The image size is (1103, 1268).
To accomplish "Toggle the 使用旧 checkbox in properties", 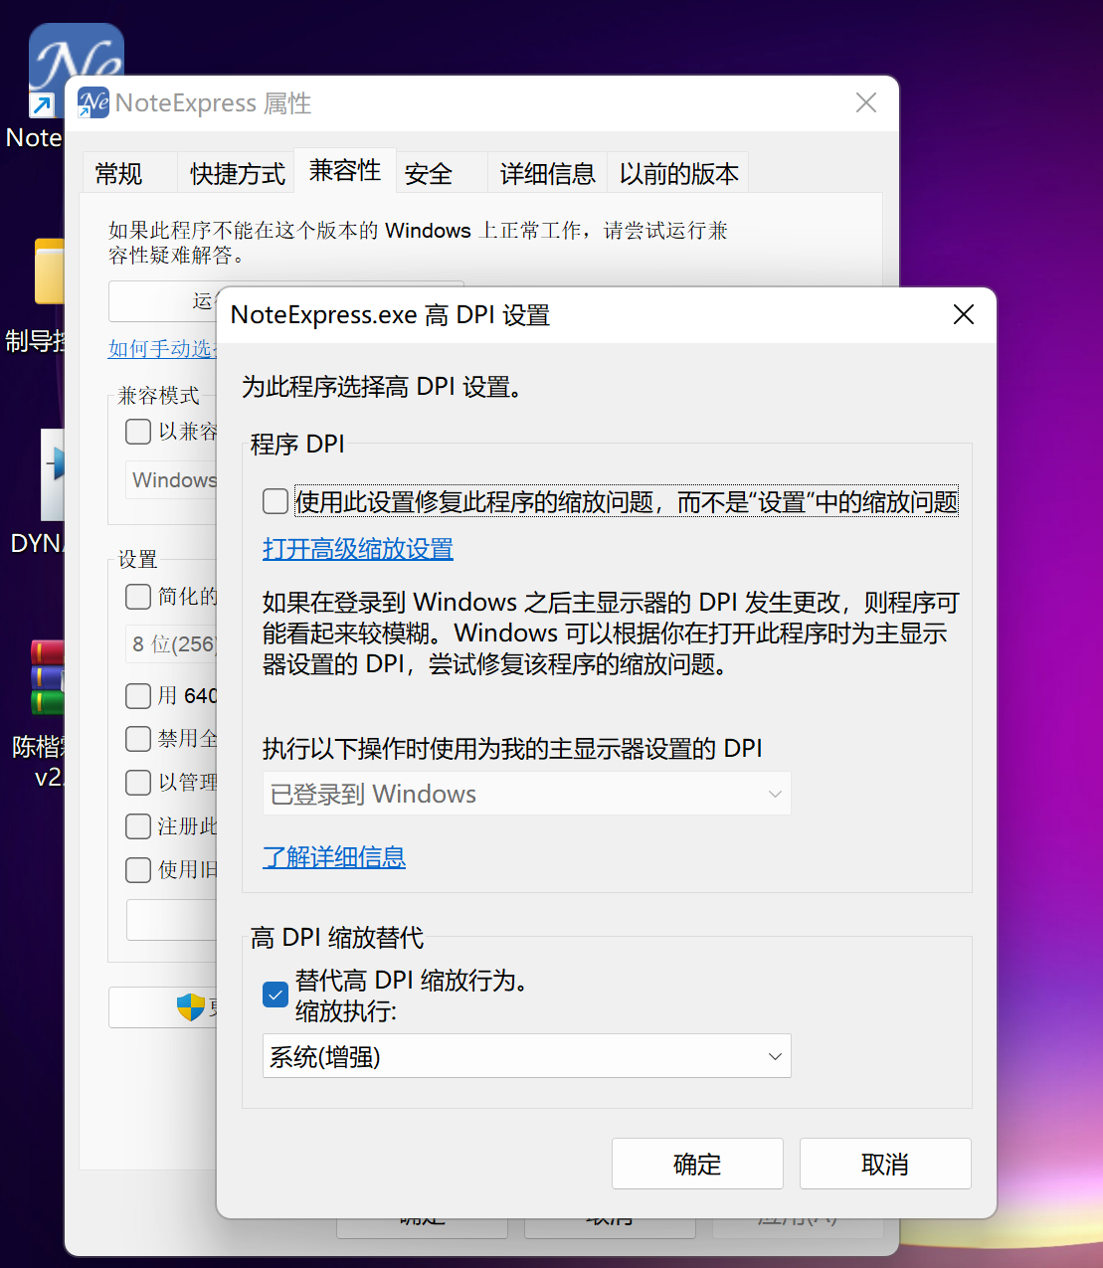I will point(138,870).
